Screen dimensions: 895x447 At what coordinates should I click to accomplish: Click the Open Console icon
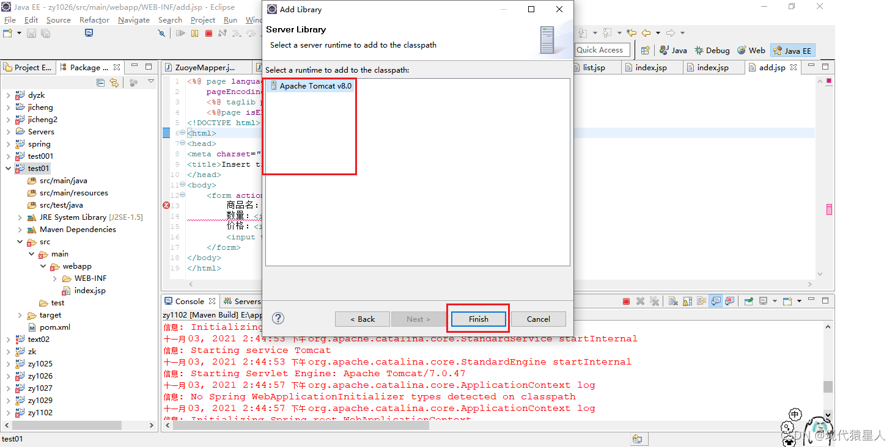[x=787, y=301]
